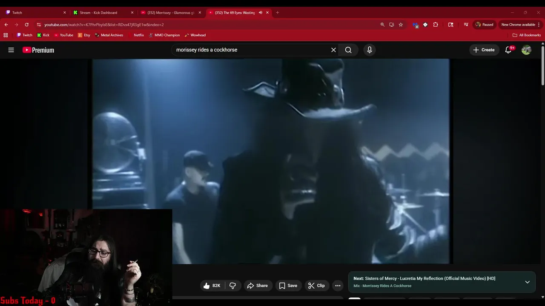Image resolution: width=545 pixels, height=306 pixels.
Task: Click Next: Sisters of Mercy Lucretia title
Action: 425,278
